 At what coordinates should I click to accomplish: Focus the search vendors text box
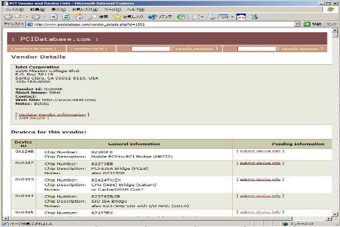point(150,48)
